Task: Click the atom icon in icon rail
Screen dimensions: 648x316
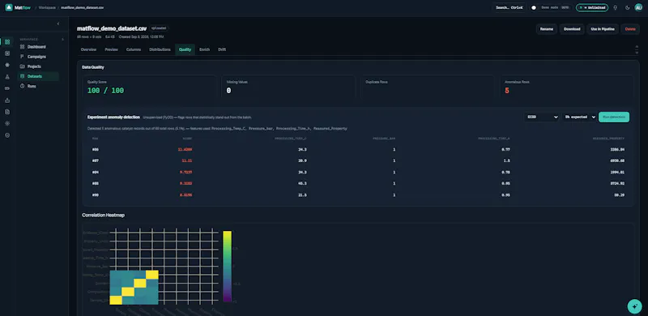Action: (x=7, y=123)
